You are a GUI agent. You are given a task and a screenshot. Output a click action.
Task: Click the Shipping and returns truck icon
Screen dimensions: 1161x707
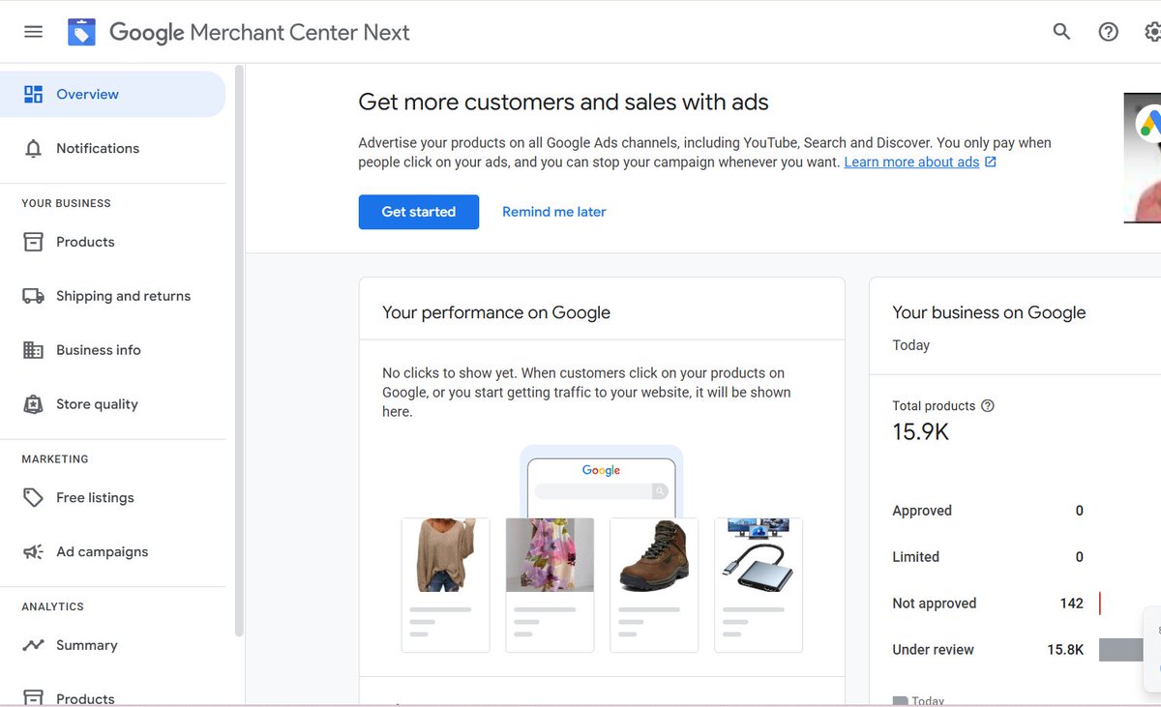point(33,296)
